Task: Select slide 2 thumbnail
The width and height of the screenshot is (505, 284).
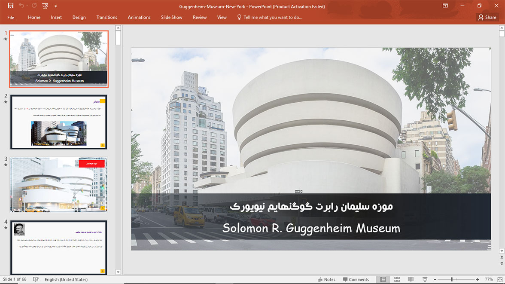Action: point(59,122)
